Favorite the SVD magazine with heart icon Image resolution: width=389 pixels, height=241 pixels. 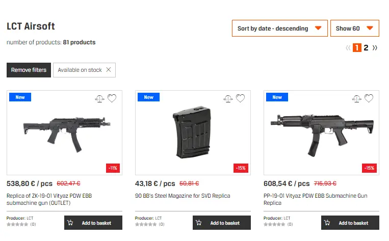[x=240, y=98]
